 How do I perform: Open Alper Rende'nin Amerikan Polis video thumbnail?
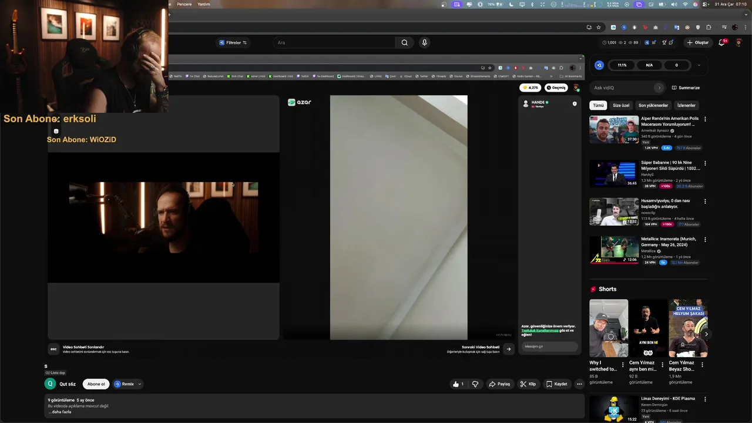coord(614,129)
